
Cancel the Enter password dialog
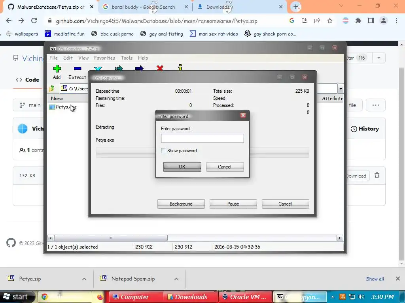pyautogui.click(x=225, y=167)
